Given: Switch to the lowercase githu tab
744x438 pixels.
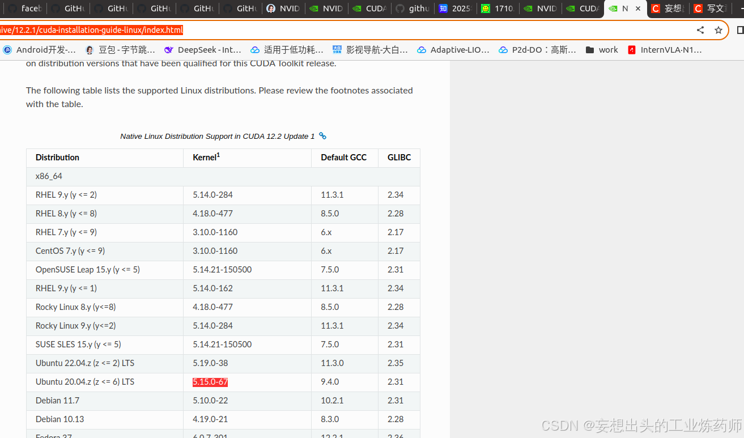Looking at the screenshot, I should pyautogui.click(x=412, y=8).
